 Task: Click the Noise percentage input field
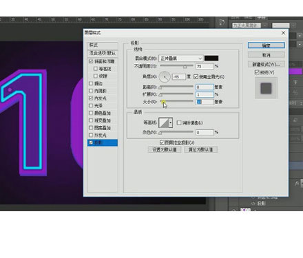[x=205, y=133]
